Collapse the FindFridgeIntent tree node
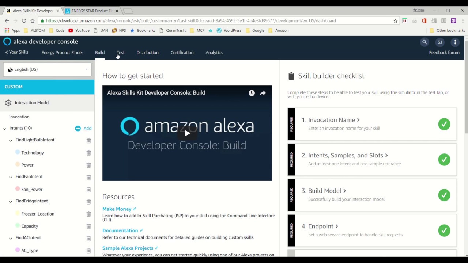The height and width of the screenshot is (263, 468). [x=10, y=202]
